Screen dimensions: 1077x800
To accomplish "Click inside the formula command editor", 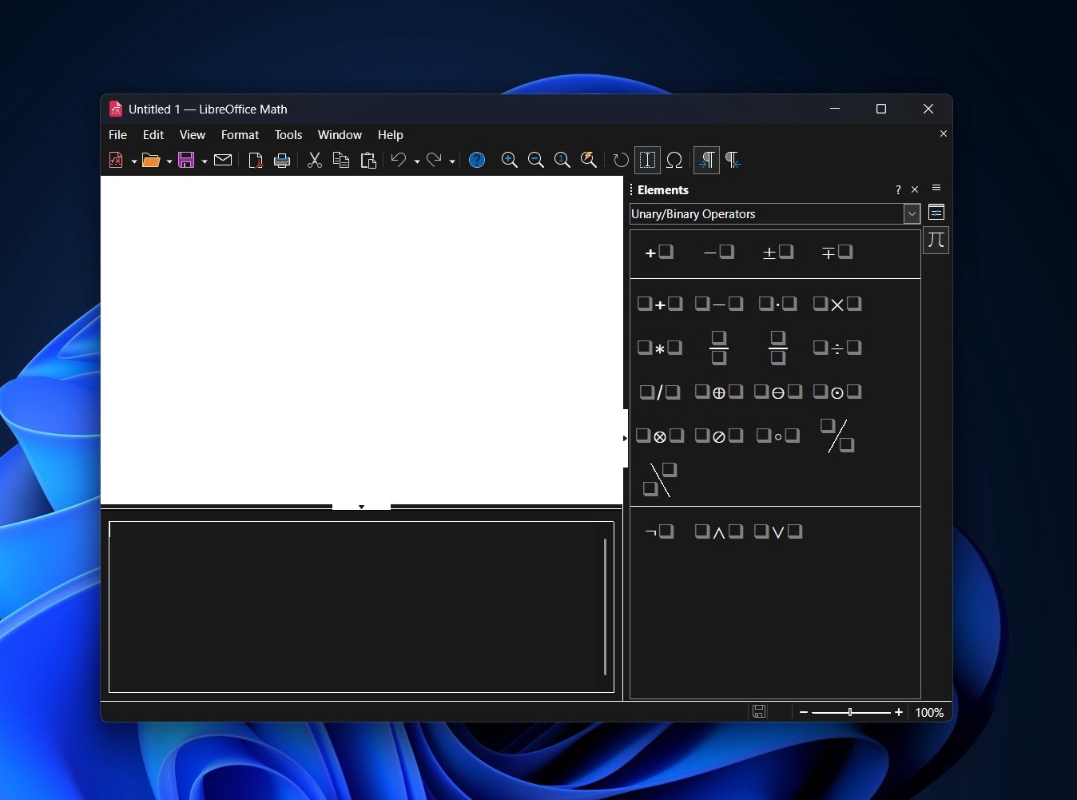I will tap(361, 607).
